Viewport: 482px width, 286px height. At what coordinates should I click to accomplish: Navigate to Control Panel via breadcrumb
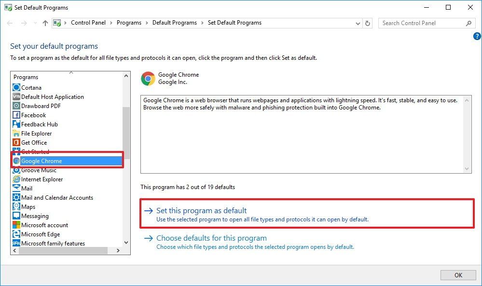coord(88,23)
